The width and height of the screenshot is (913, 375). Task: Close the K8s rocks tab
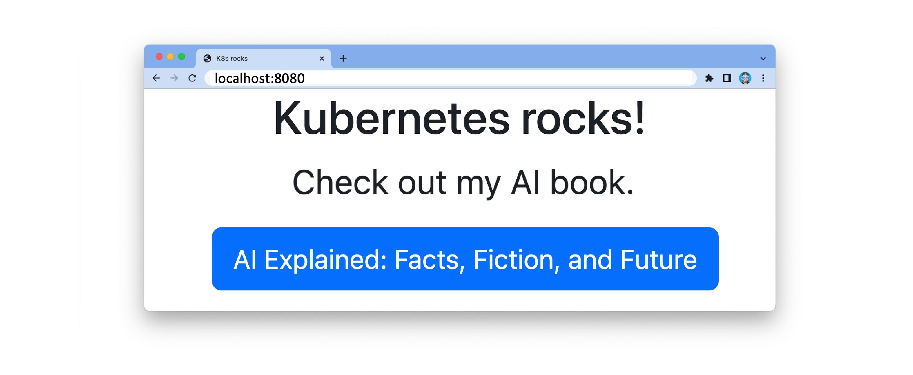point(322,59)
